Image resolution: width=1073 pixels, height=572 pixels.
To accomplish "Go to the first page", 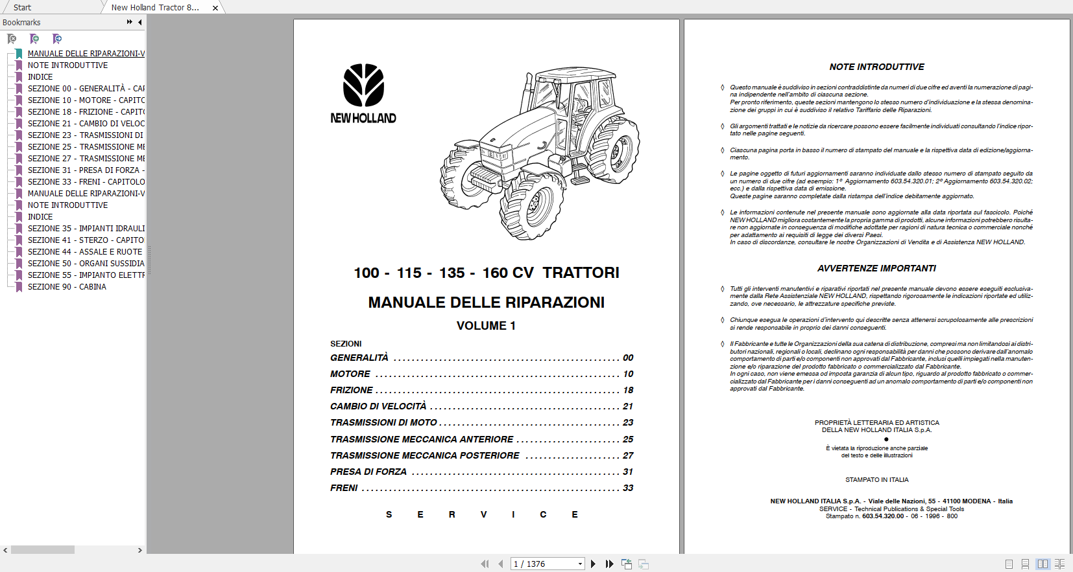I will pyautogui.click(x=485, y=564).
